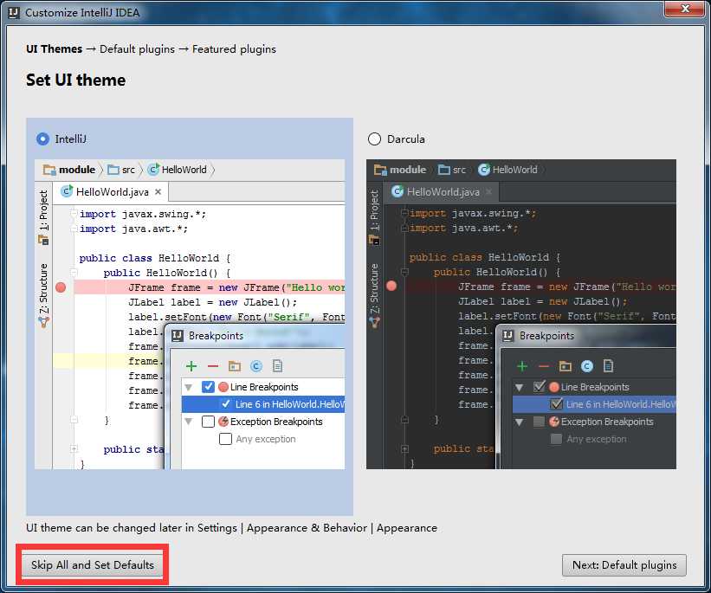
Task: Click group-by-folder icon in light Breakpoints toolbar
Action: coord(235,366)
